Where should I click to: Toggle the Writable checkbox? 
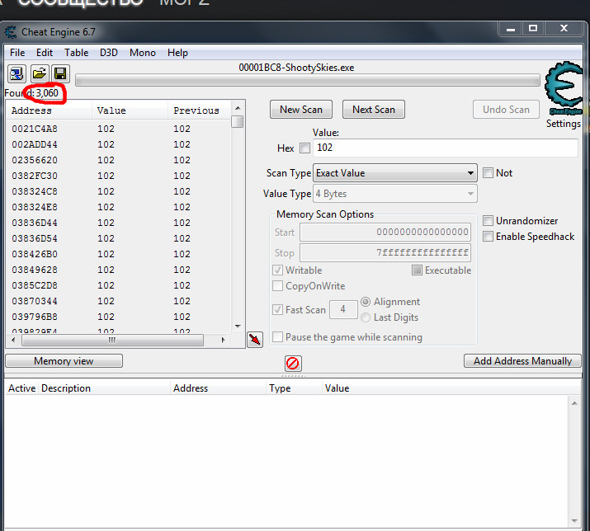click(278, 270)
